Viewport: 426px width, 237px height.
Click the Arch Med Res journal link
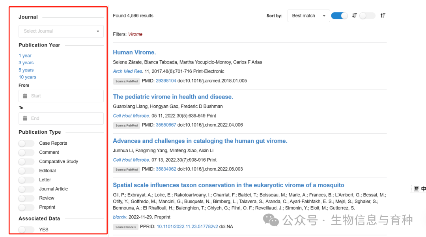[127, 71]
